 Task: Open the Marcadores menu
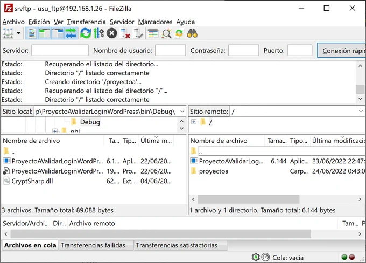point(155,22)
